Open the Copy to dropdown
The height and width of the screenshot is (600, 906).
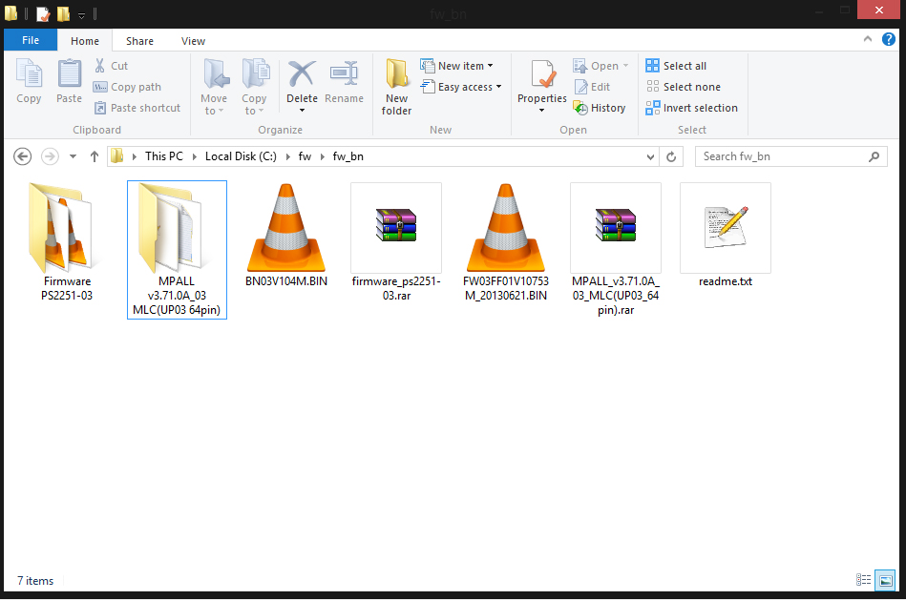point(254,87)
